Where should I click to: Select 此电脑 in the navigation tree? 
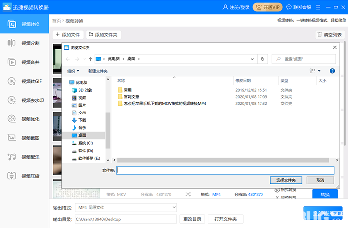[81, 83]
